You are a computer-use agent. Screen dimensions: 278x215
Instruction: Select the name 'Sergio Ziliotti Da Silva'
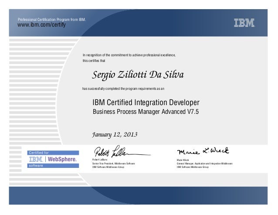pos(138,75)
